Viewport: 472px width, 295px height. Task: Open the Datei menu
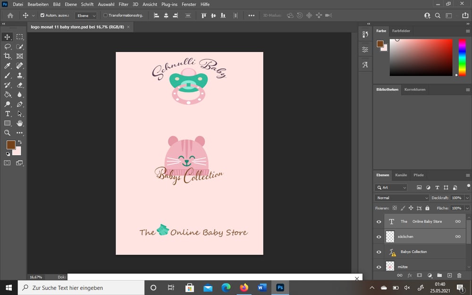[x=18, y=4]
